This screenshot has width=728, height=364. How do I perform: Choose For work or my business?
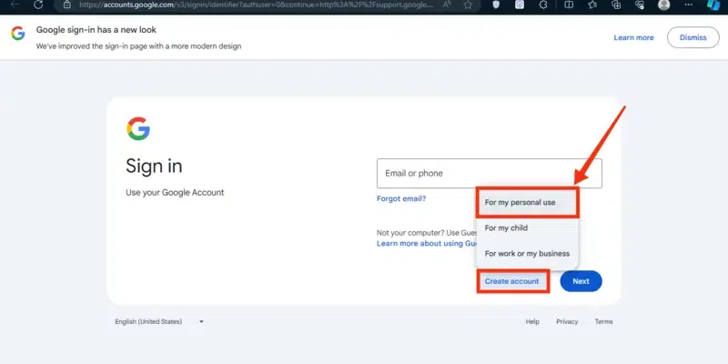pos(528,254)
